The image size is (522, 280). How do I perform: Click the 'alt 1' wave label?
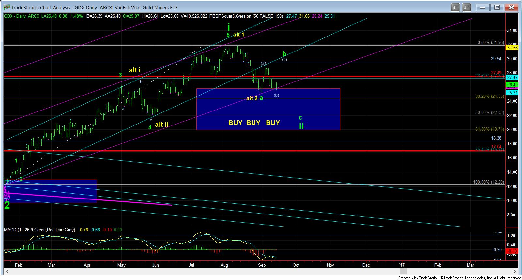coord(238,35)
